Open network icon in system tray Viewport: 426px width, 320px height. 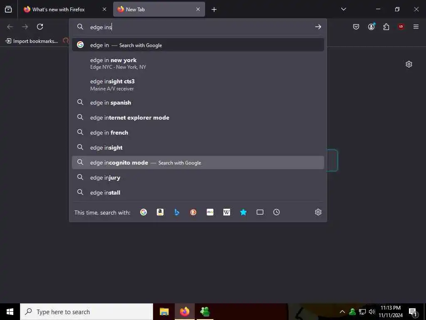[x=362, y=312]
